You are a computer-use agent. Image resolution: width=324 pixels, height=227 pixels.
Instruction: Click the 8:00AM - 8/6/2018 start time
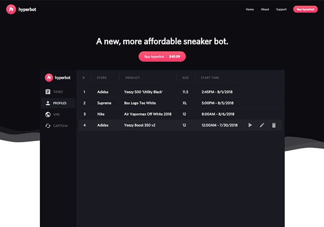click(x=218, y=114)
